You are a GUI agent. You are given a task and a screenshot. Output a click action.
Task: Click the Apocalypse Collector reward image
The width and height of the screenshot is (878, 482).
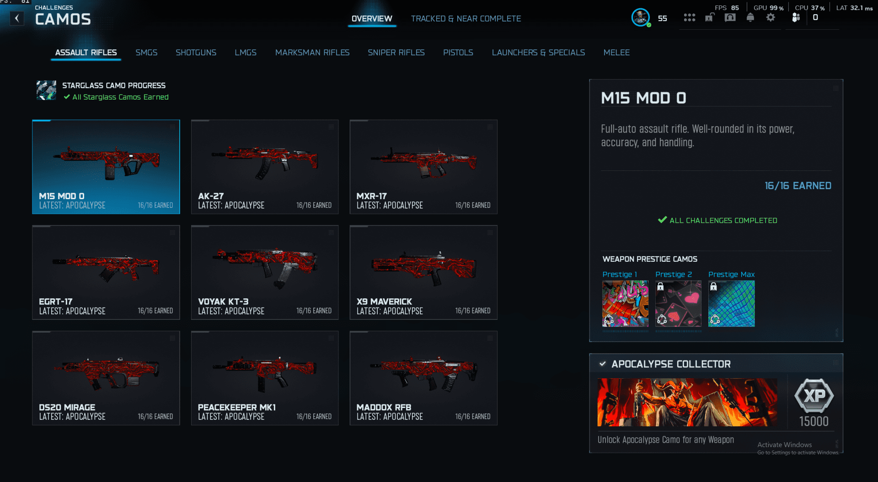687,402
